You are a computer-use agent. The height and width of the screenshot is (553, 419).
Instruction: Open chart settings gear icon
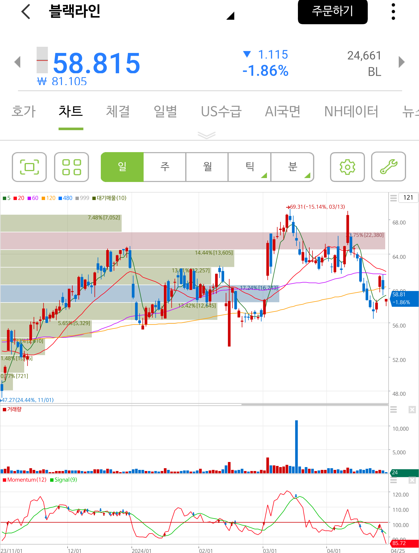tap(347, 167)
